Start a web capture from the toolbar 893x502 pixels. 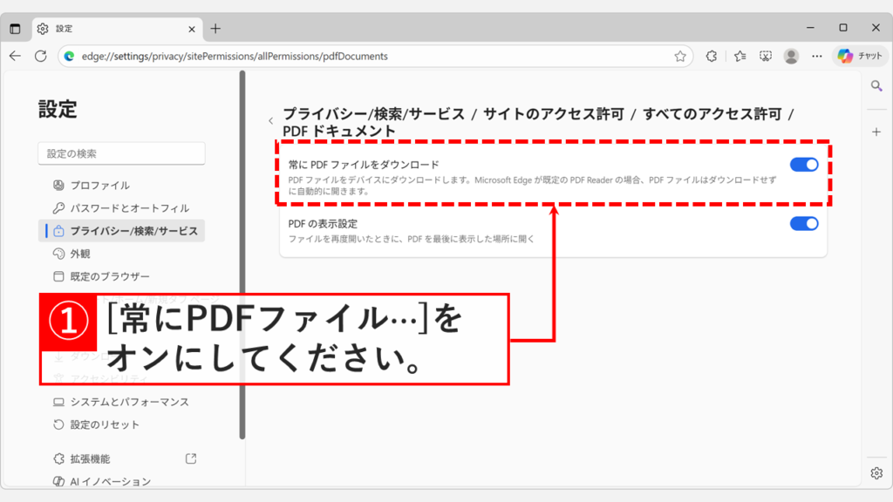764,56
